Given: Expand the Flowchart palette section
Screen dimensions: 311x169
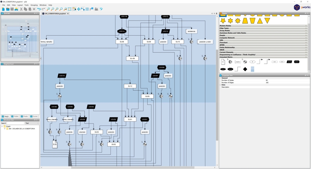Looking at the screenshot, I should [224, 43].
